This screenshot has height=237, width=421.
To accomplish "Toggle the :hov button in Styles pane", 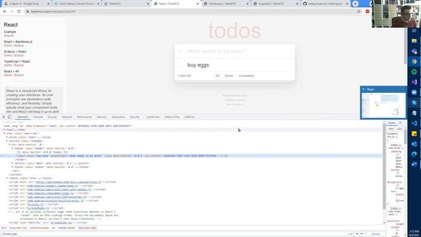I will [391, 129].
